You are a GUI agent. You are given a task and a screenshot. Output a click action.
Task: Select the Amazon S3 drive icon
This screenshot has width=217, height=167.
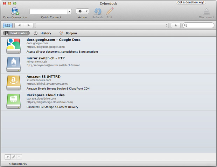[14, 83]
